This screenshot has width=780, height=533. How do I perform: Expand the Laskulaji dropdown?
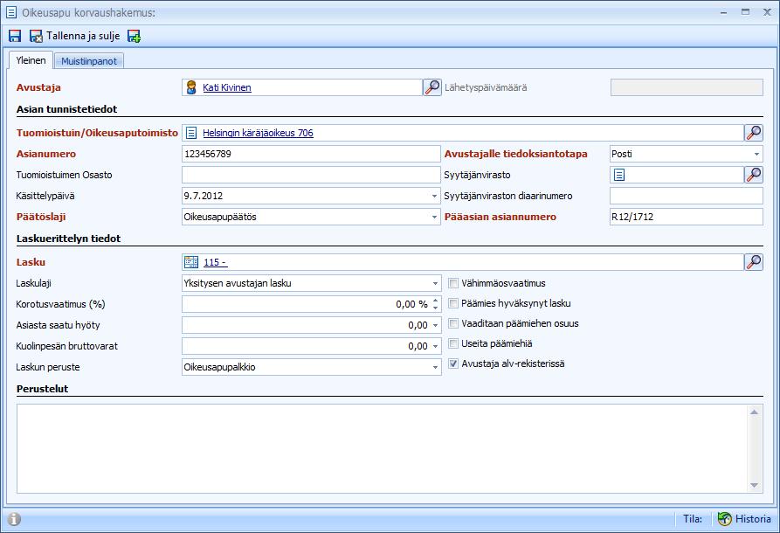(435, 284)
